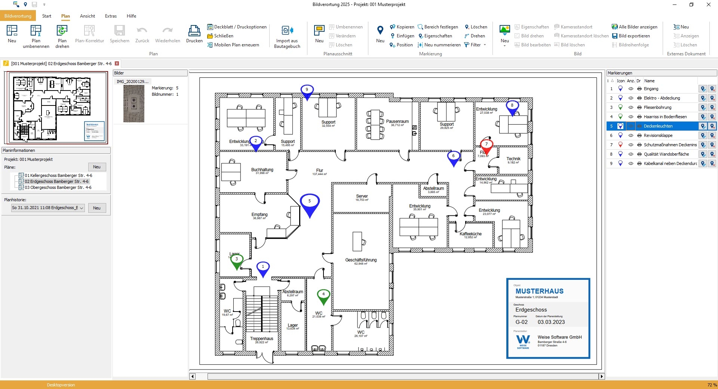Print the plan with Drucken icon

[194, 34]
